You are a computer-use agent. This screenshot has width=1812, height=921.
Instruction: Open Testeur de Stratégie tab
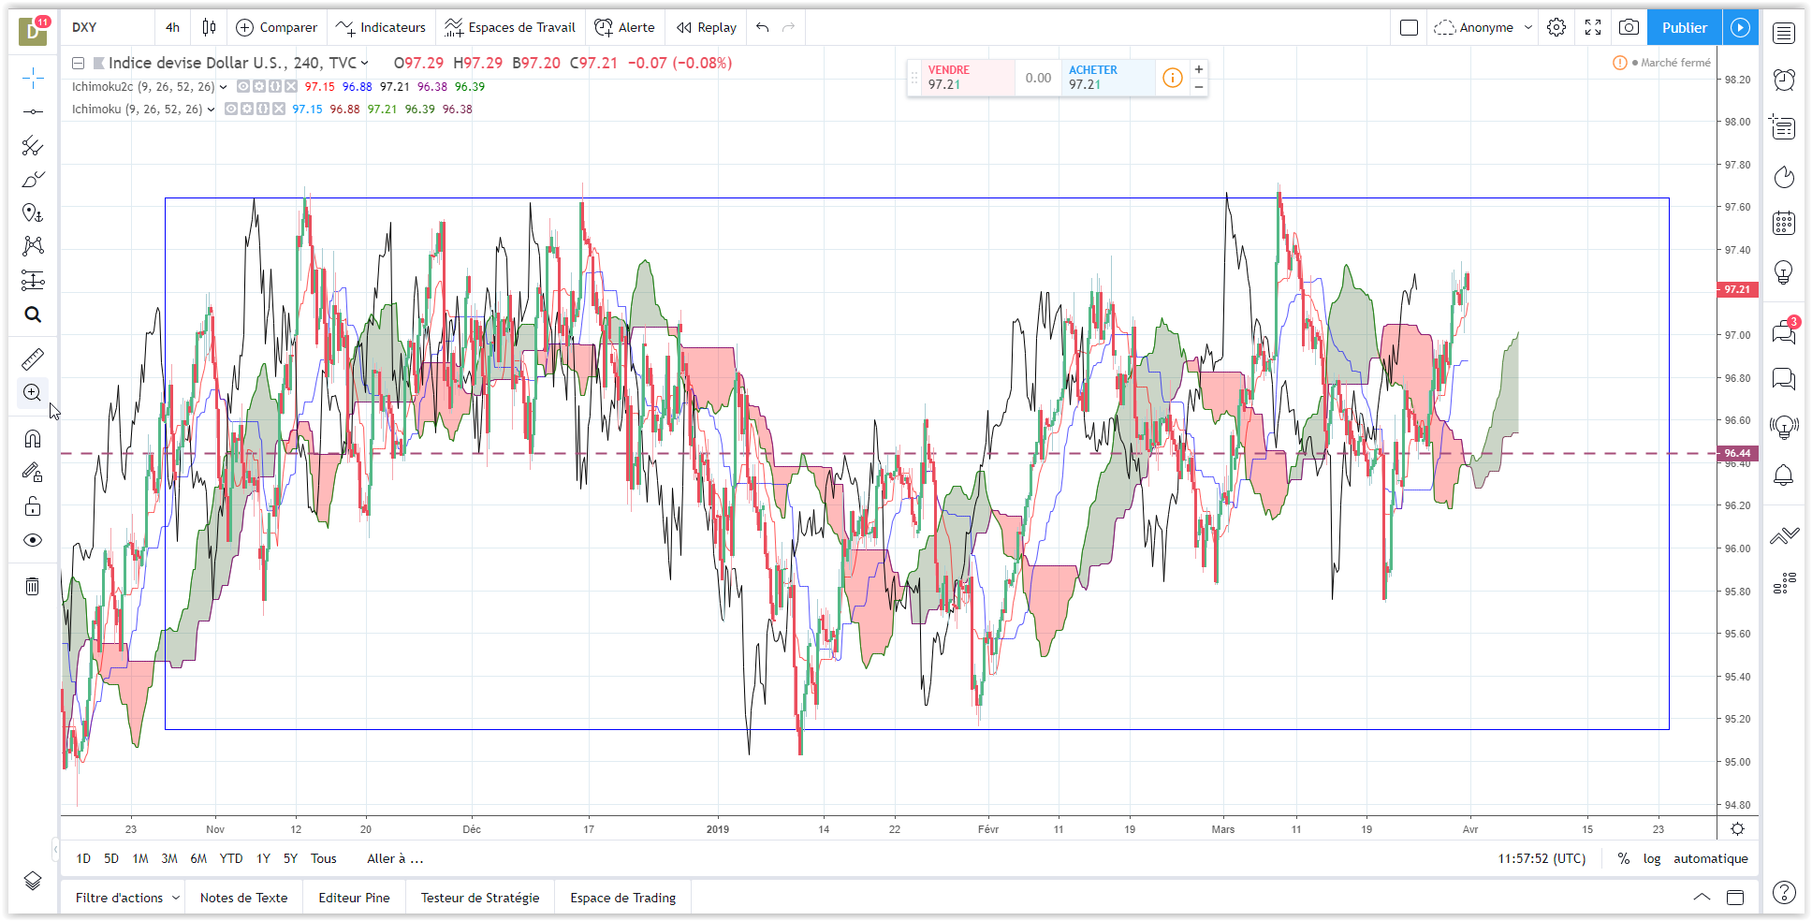(480, 898)
